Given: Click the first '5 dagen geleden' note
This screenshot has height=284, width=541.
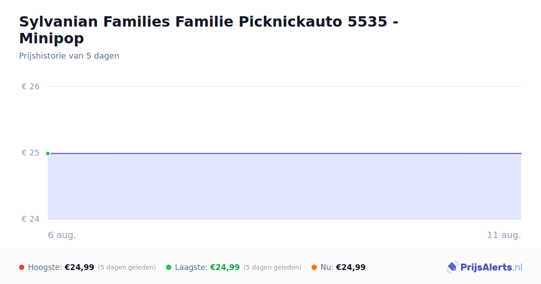Looking at the screenshot, I should [127, 267].
